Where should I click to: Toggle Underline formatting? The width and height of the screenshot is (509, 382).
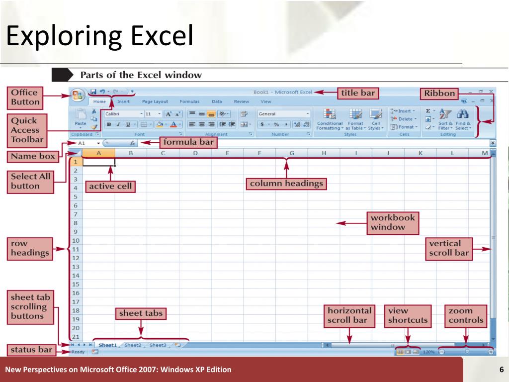click(128, 124)
